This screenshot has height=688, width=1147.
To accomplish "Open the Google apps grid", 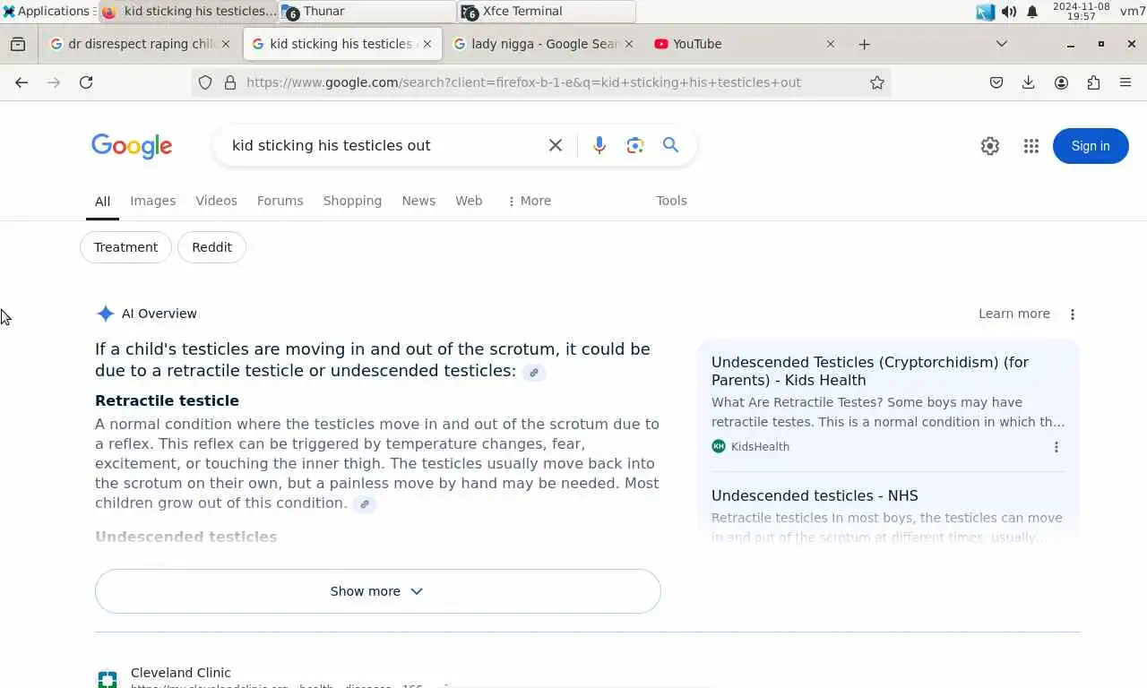I will (1031, 146).
